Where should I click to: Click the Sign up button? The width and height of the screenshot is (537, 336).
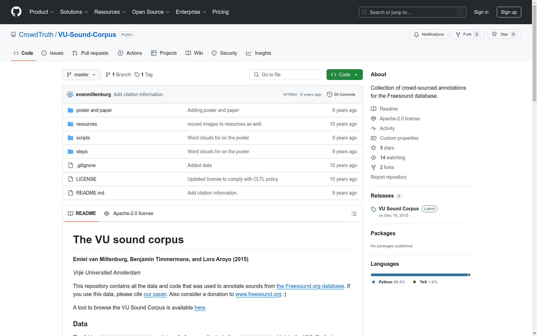[509, 12]
